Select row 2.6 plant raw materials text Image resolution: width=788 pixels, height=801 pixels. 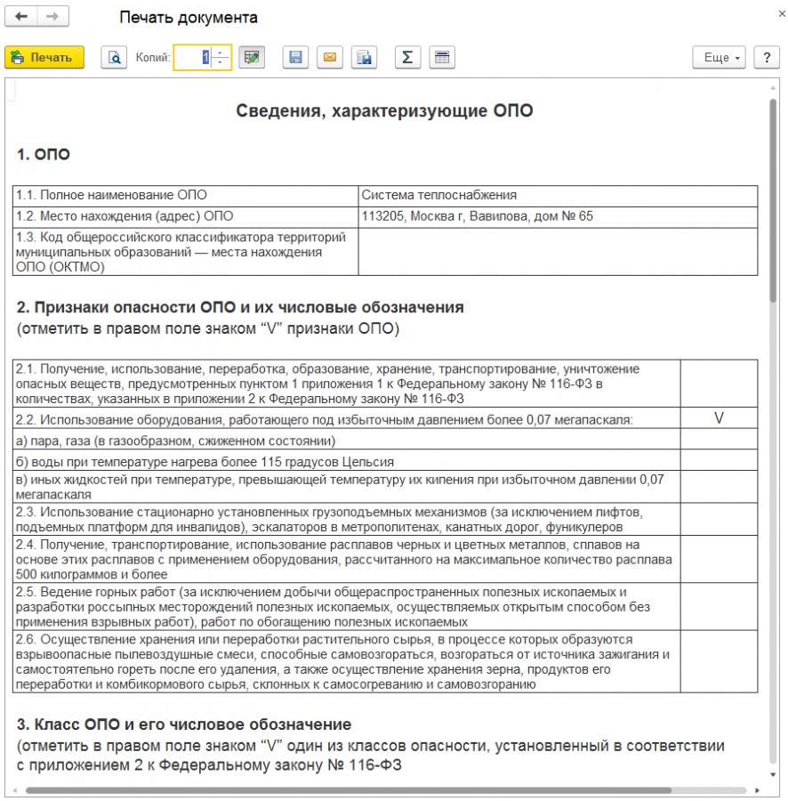(x=347, y=662)
